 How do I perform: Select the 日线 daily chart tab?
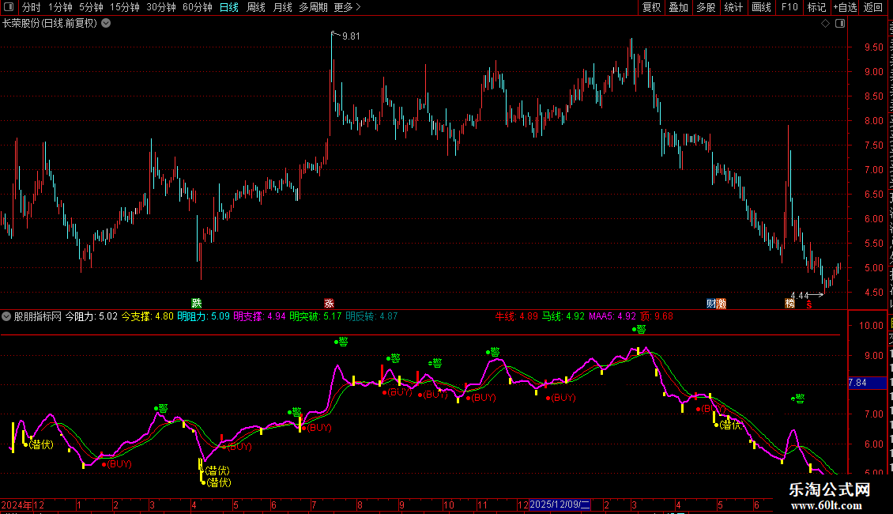tap(229, 7)
